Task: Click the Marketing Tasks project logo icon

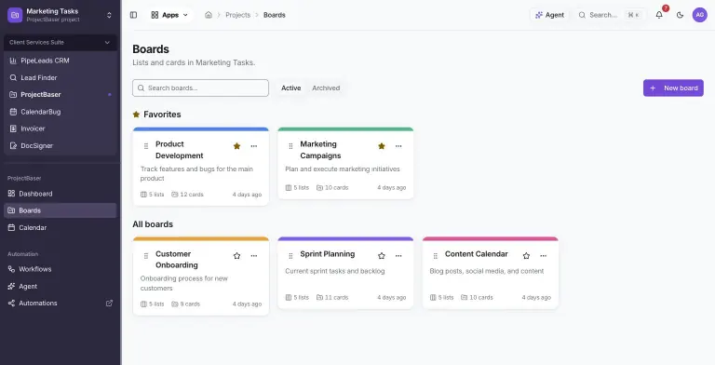Action: [15, 15]
